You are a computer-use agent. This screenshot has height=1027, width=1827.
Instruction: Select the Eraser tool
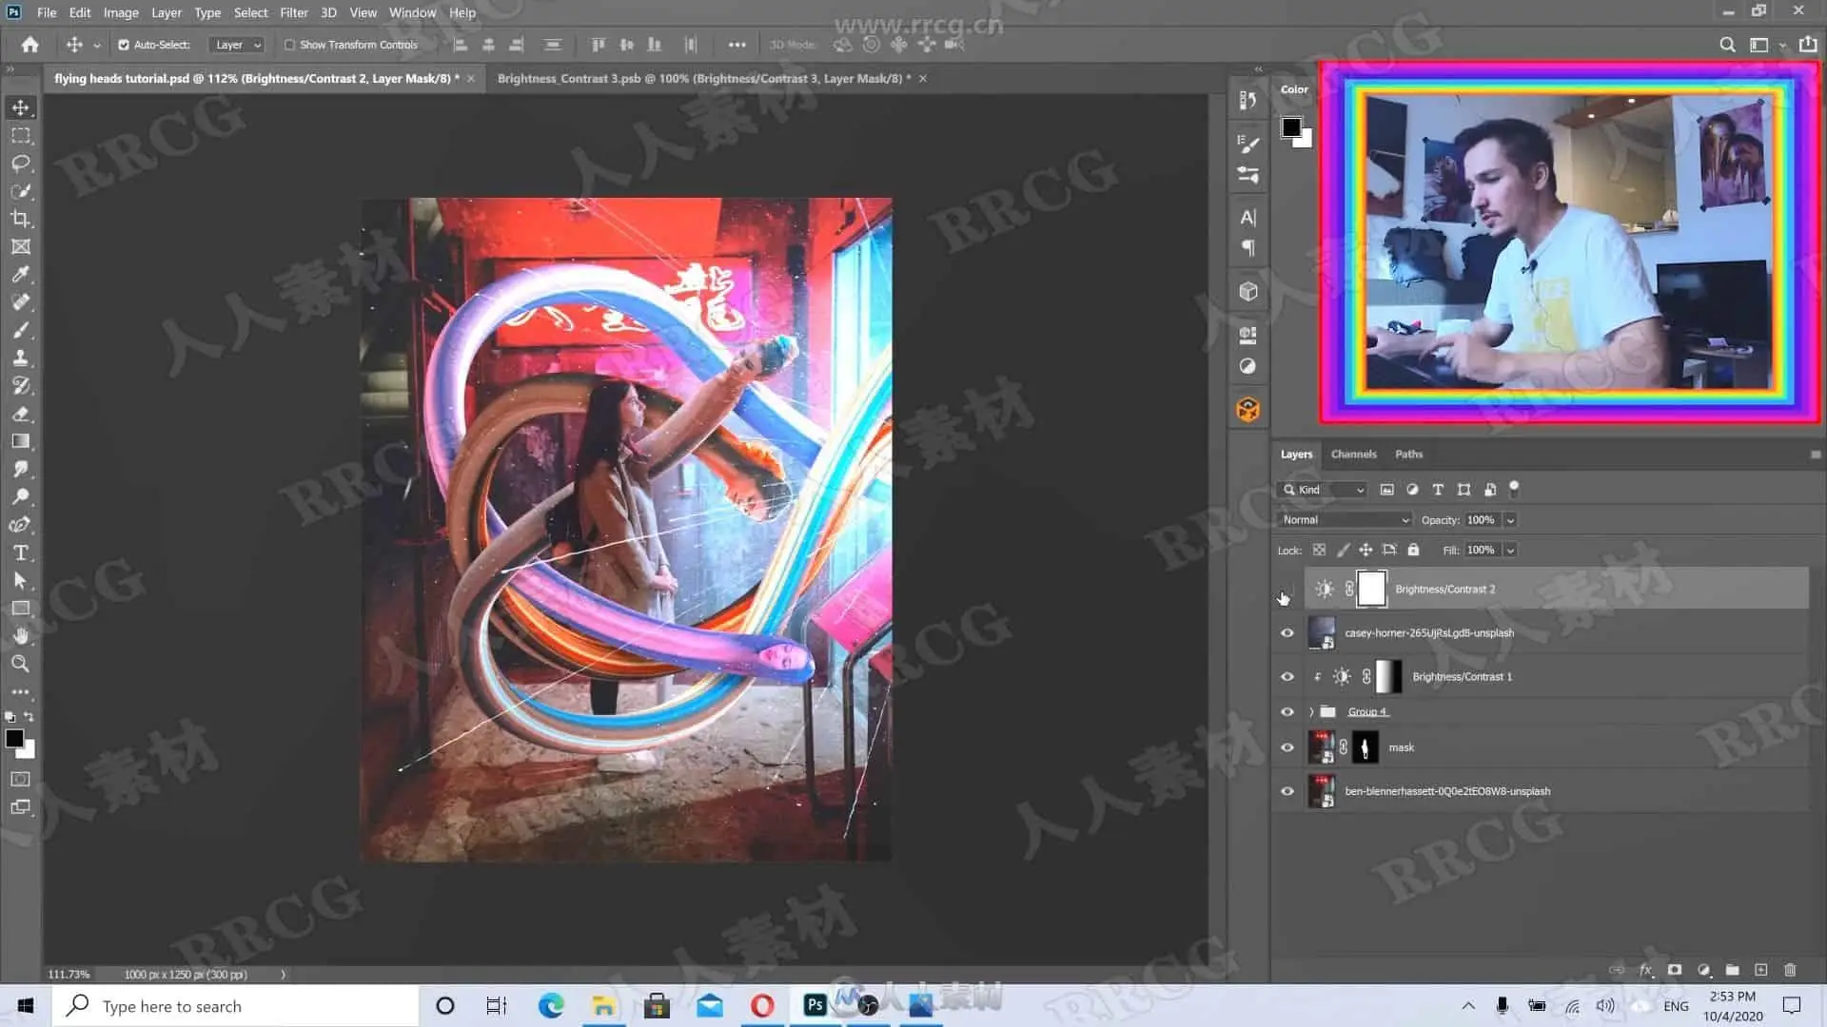pyautogui.click(x=21, y=414)
